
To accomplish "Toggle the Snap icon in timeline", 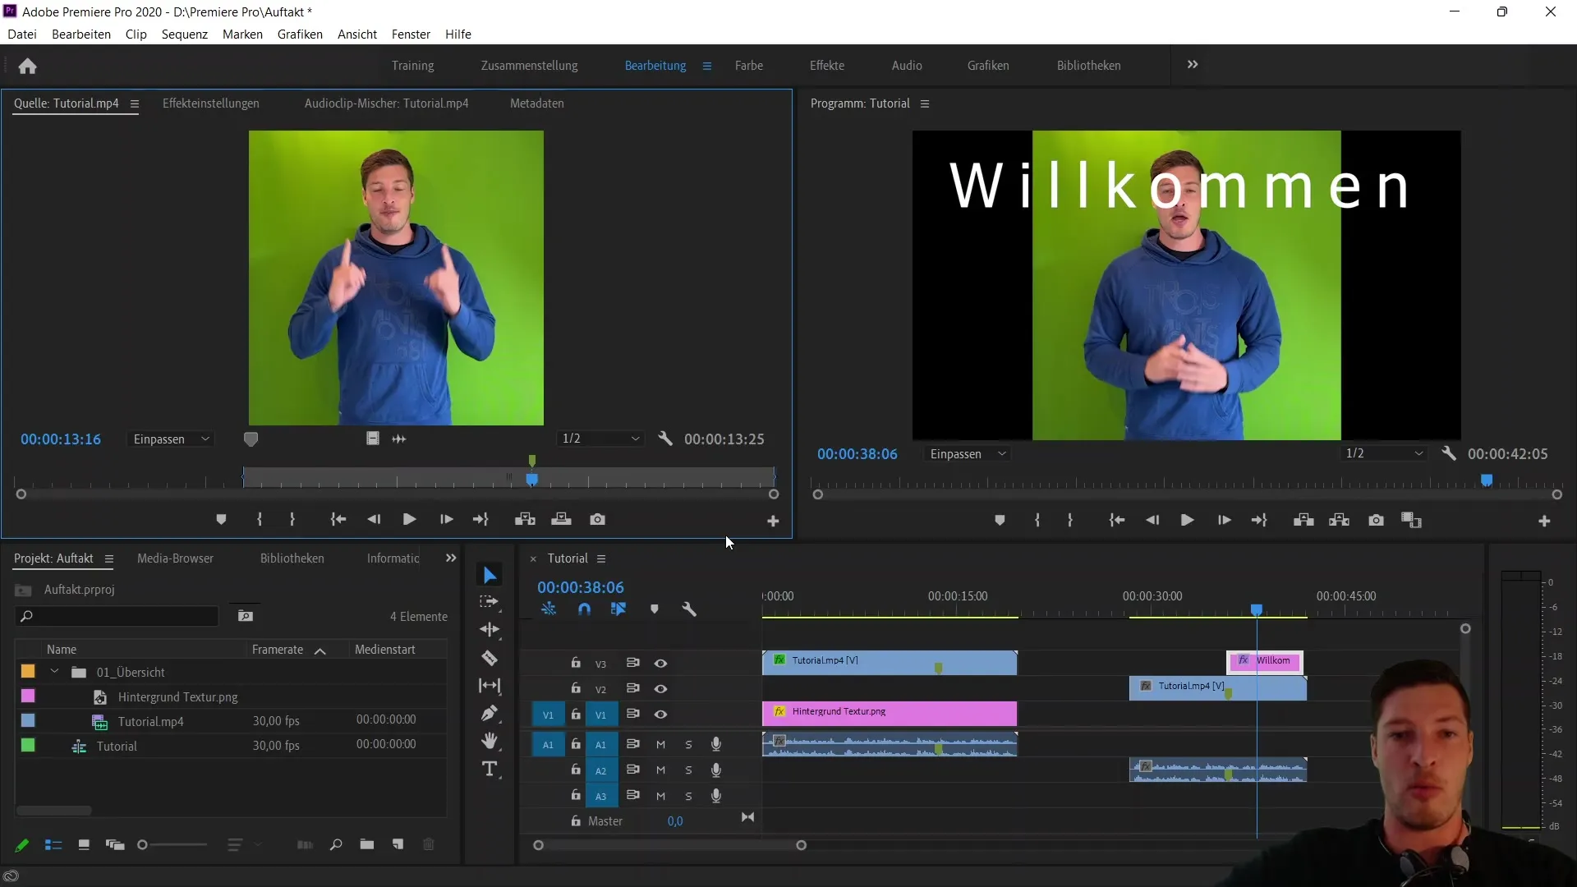I will (585, 609).
